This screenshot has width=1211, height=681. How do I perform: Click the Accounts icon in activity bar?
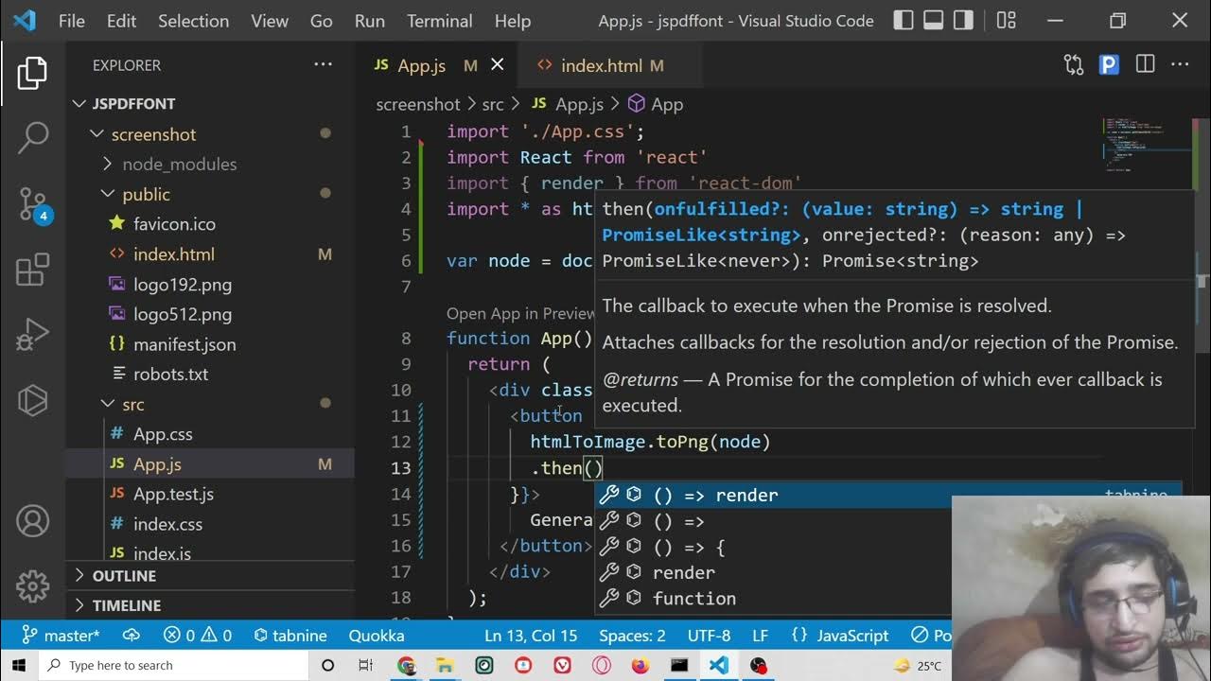(x=33, y=521)
